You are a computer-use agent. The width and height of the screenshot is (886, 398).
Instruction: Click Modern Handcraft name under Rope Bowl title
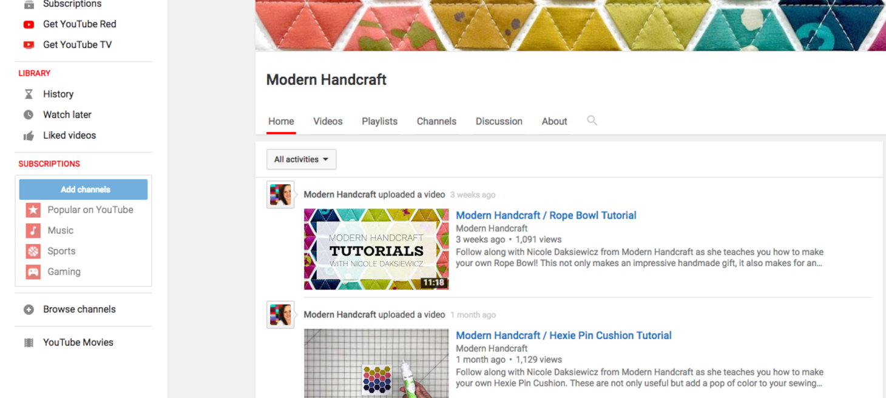492,228
